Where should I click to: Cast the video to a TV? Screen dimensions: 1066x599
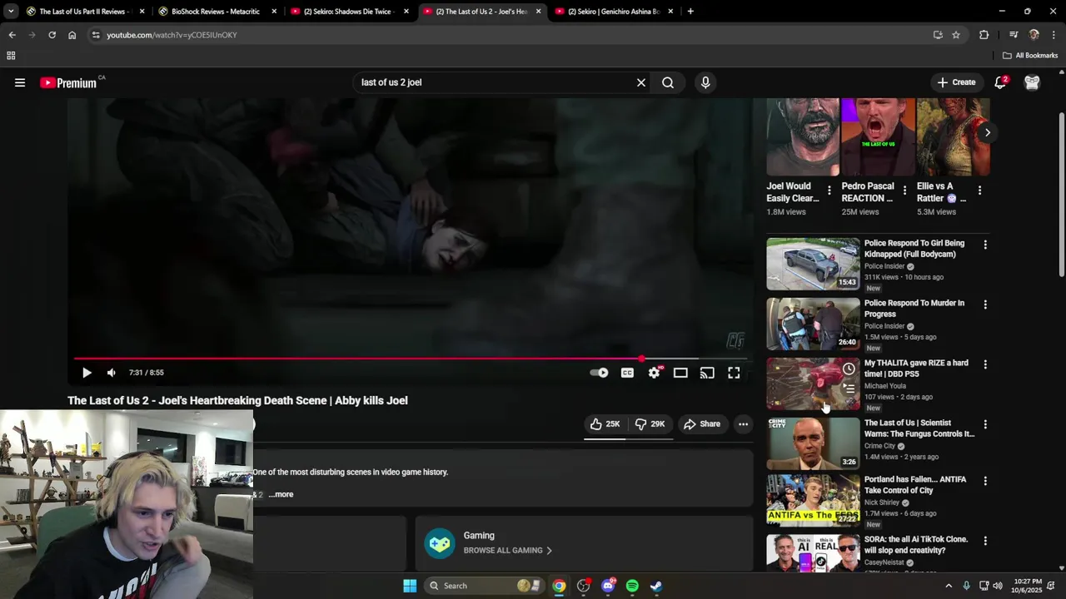[707, 373]
